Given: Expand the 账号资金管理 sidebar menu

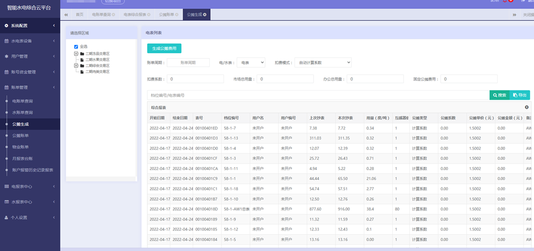Looking at the screenshot, I should (30, 72).
